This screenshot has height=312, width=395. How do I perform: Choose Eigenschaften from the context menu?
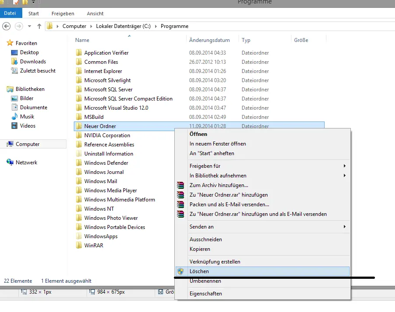tap(205, 294)
